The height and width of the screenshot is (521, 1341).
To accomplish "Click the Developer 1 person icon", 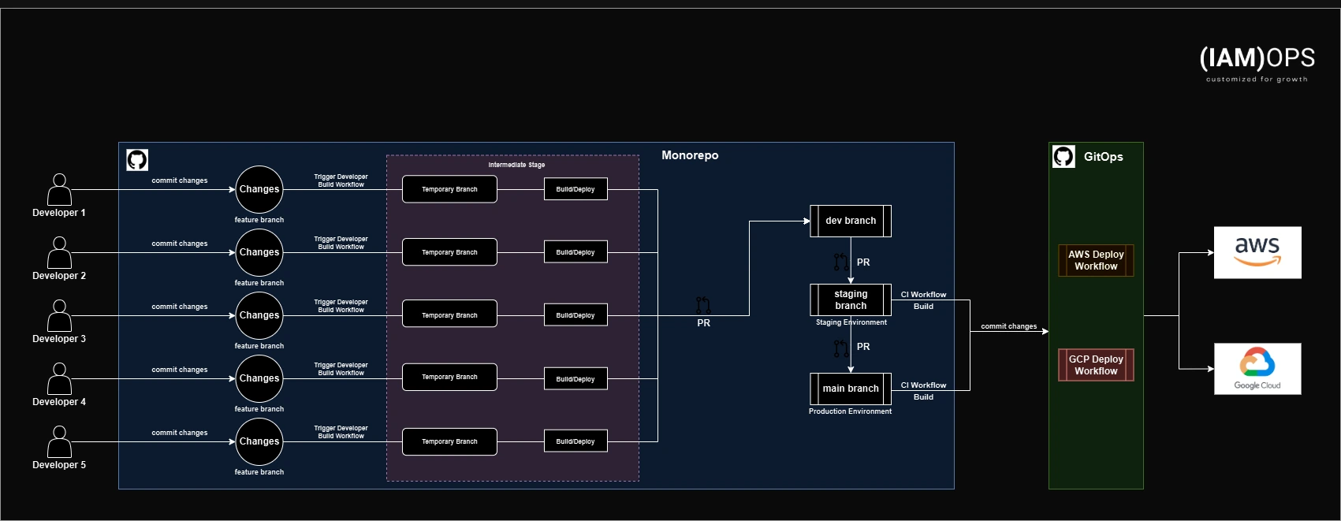I will point(59,190).
